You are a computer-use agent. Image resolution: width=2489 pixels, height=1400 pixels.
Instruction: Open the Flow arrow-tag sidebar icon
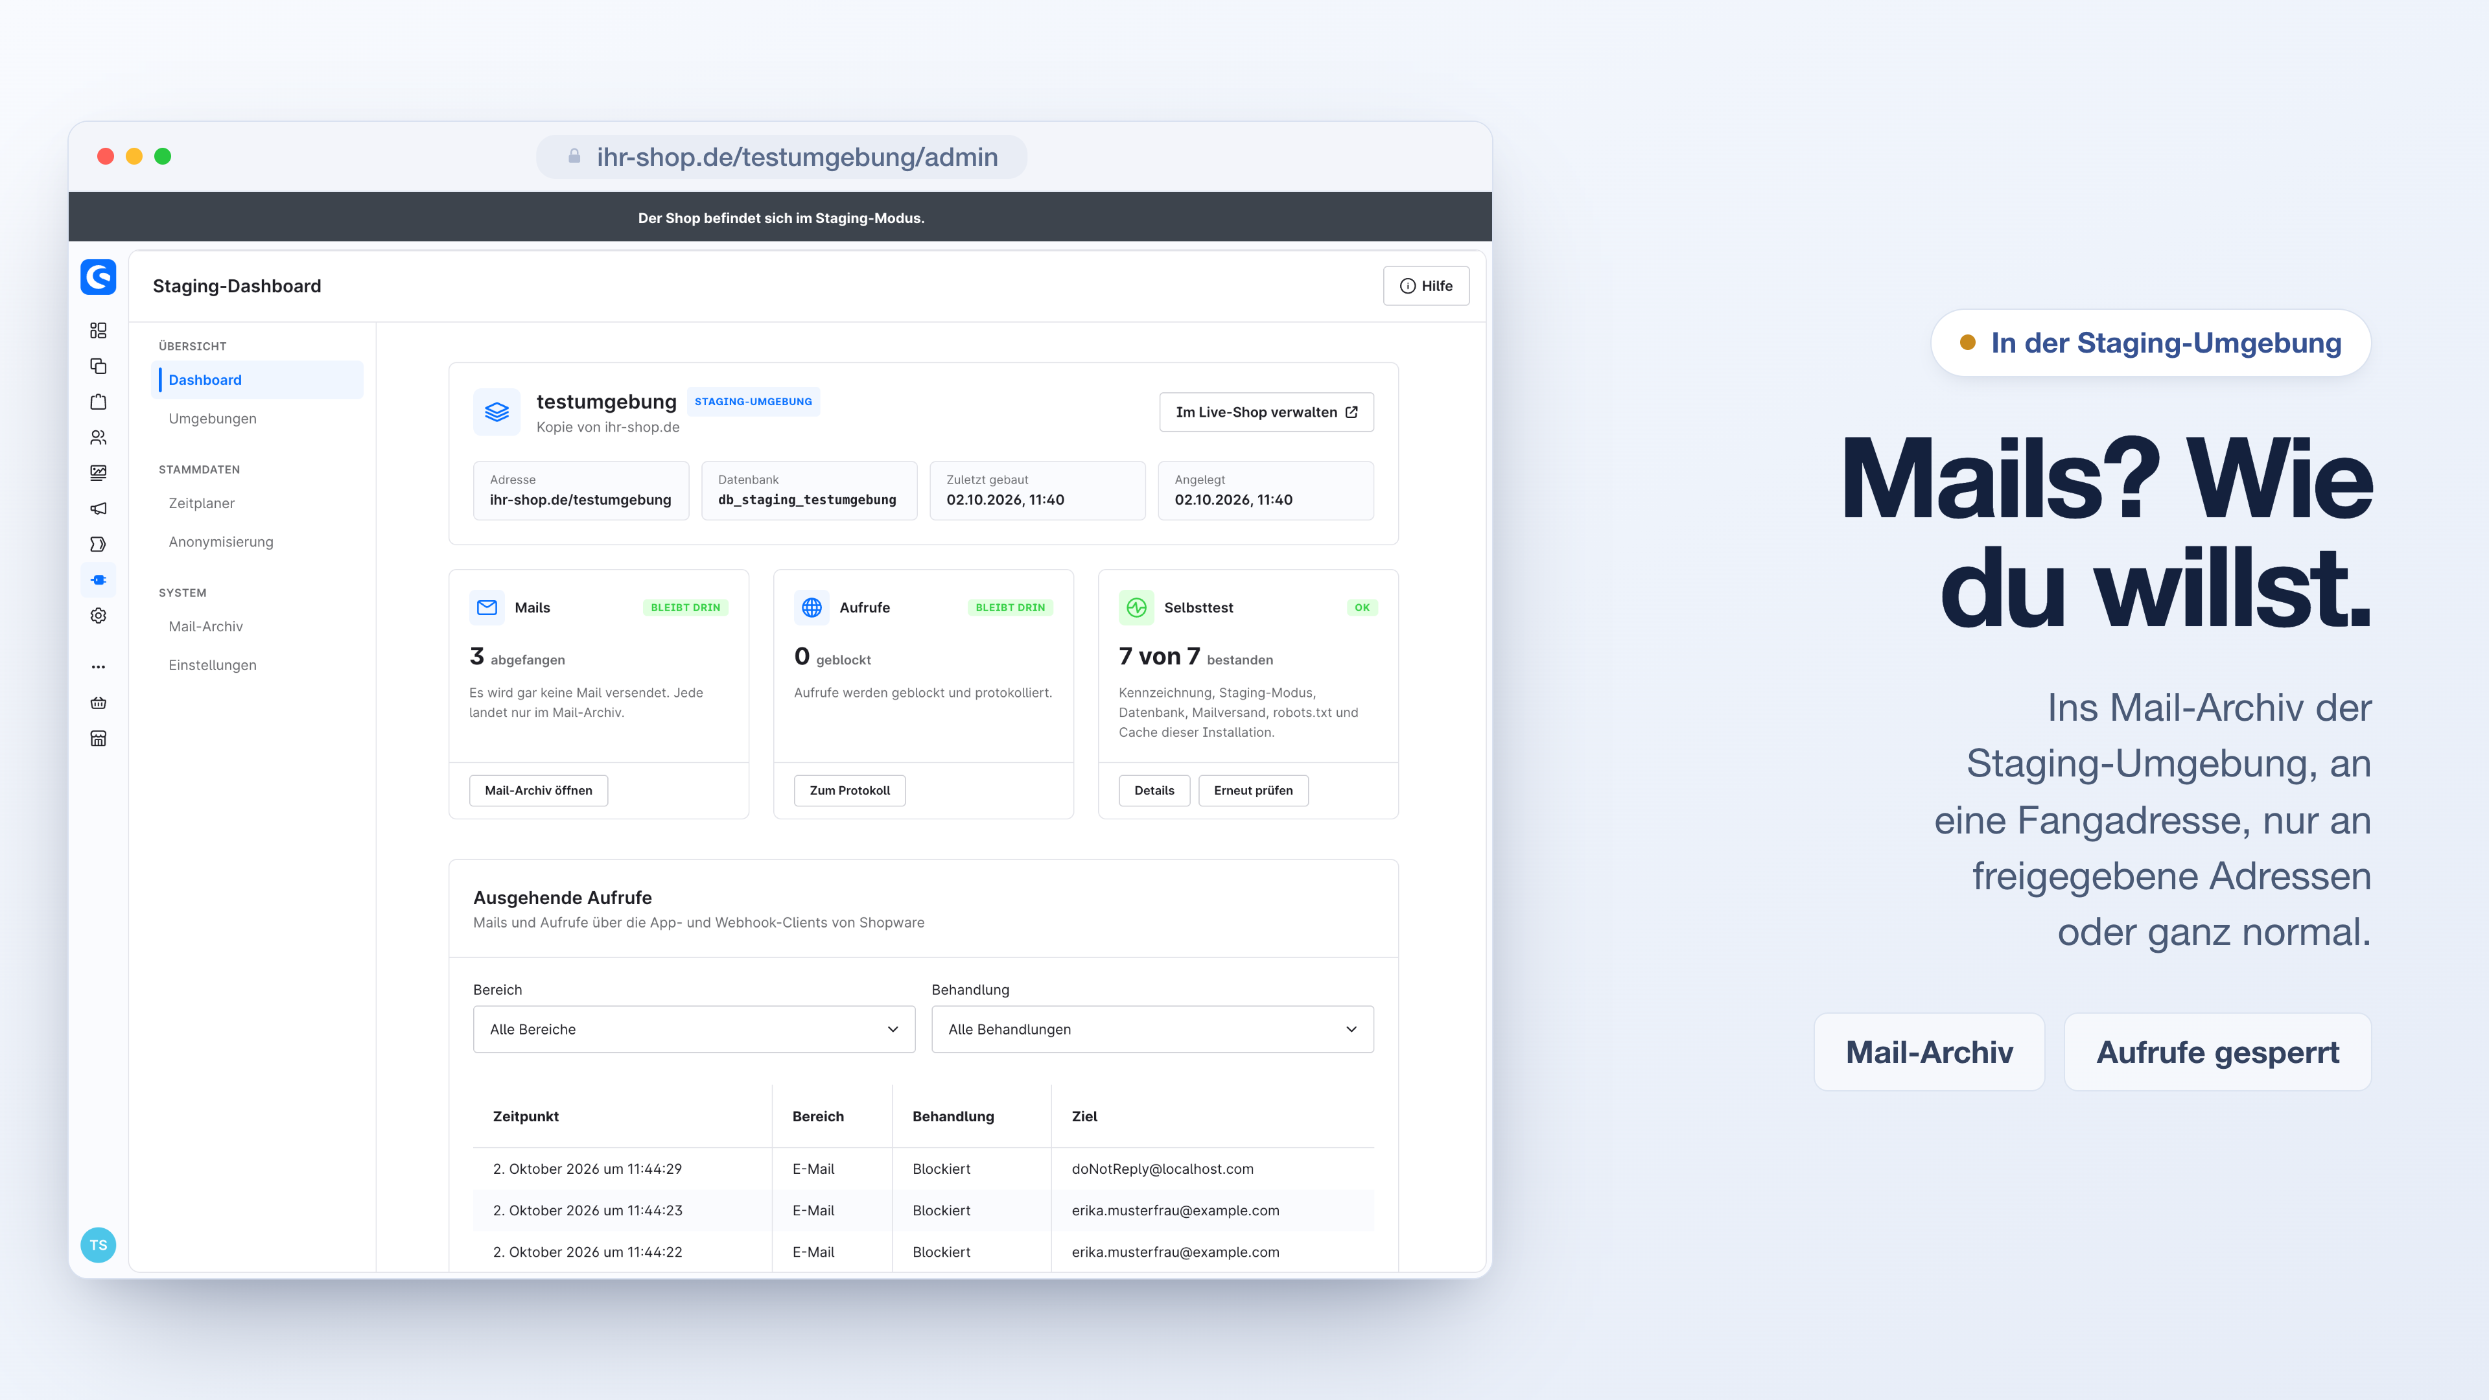pos(99,544)
